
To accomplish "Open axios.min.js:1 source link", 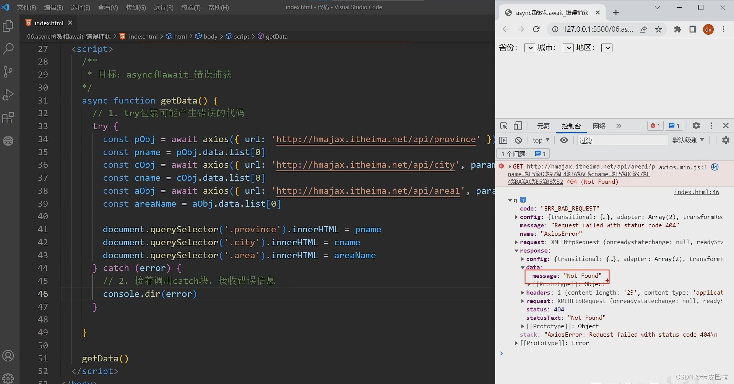I will click(683, 167).
